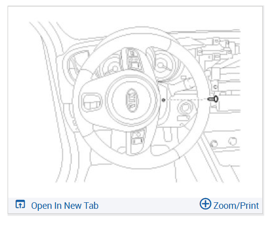279x229 pixels.
Task: Click the empty footer bar between the links
Action: point(149,206)
